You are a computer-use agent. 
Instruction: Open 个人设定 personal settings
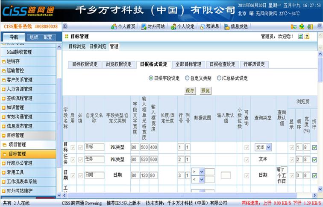coord(182,26)
